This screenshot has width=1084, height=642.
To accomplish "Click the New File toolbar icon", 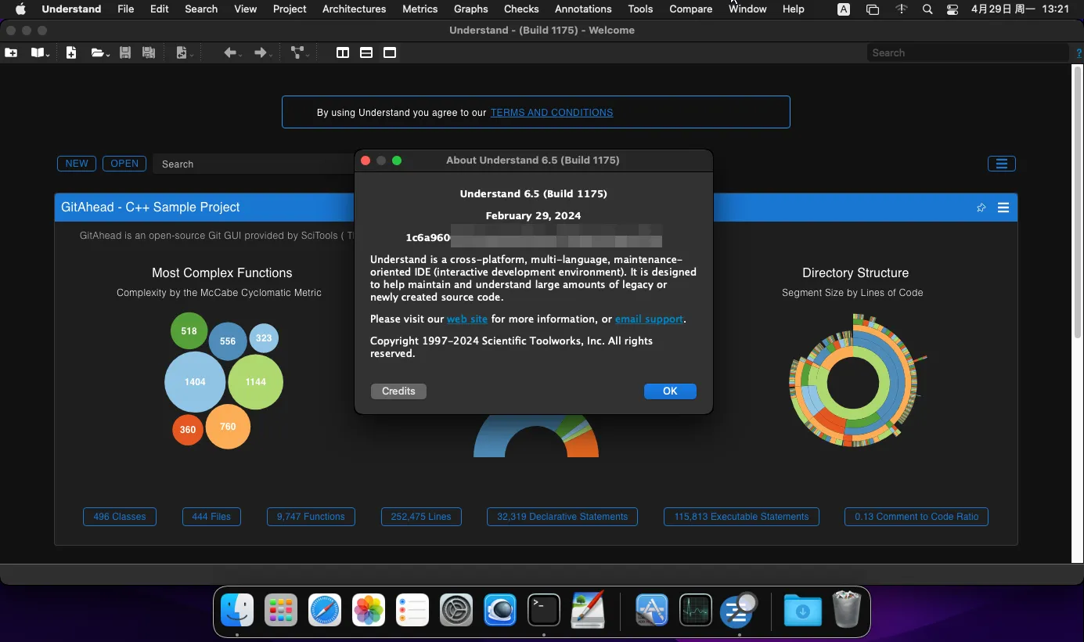I will pos(71,52).
